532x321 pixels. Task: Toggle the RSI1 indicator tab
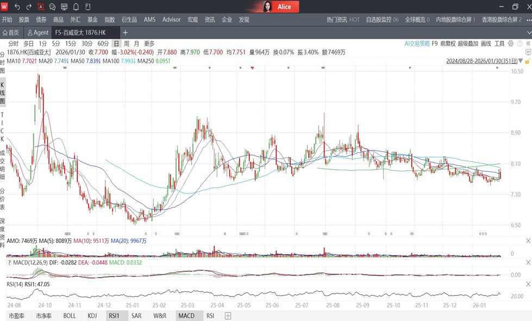(114, 316)
